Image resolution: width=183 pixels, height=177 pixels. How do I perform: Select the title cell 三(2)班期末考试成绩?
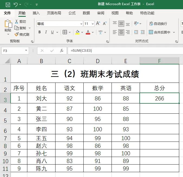pyautogui.click(x=95, y=74)
